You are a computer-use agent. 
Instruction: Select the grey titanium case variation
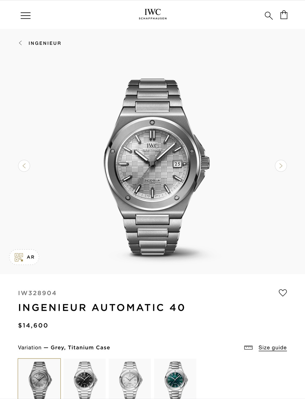click(39, 379)
